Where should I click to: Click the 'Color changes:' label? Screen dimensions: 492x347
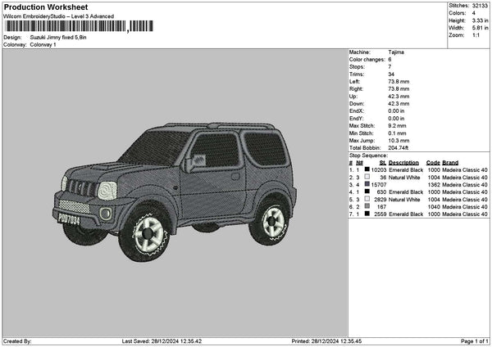[x=367, y=60]
